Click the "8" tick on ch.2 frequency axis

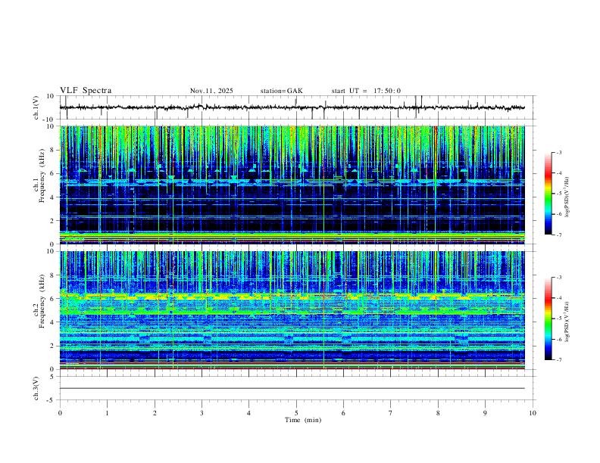[52, 275]
